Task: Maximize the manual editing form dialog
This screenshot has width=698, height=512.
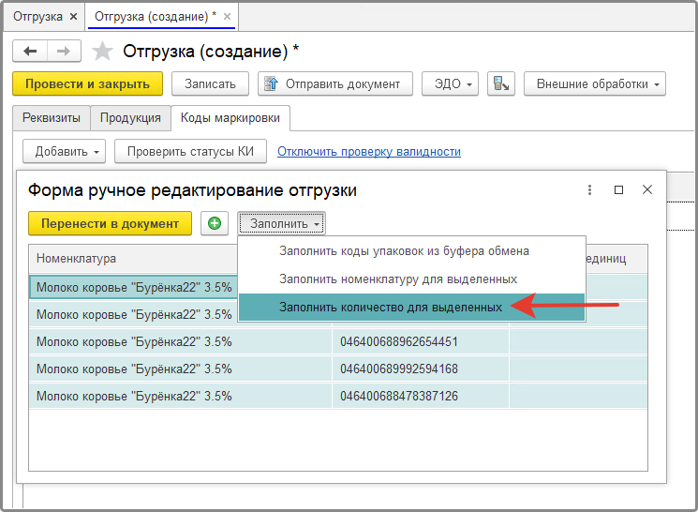Action: 618,189
